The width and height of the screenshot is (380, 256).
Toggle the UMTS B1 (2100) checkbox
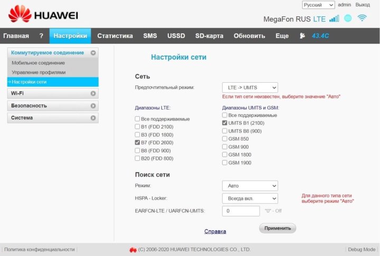coord(225,123)
